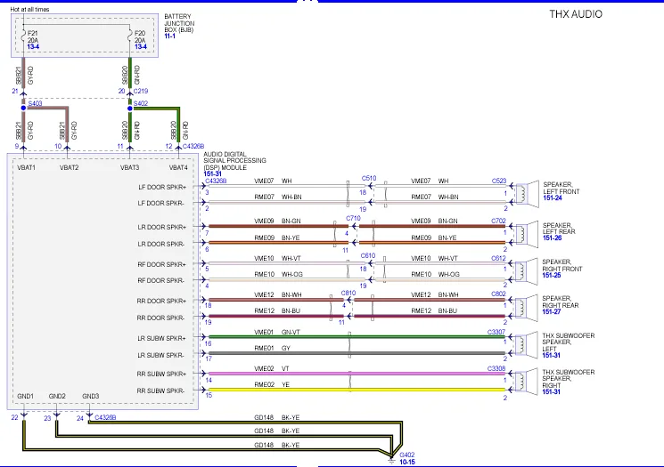Click the 'Hot at all times' note
This screenshot has width=664, height=467.
coord(29,9)
